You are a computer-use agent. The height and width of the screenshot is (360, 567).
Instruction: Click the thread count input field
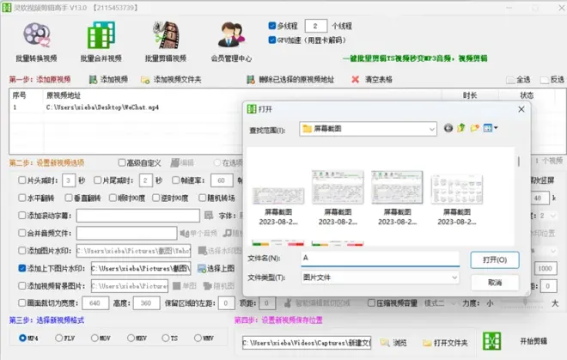315,26
